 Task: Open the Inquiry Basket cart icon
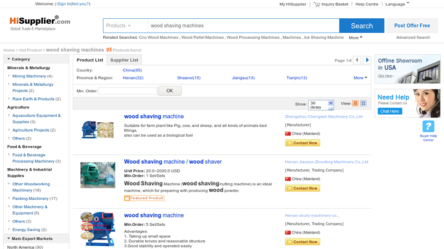[316, 4]
